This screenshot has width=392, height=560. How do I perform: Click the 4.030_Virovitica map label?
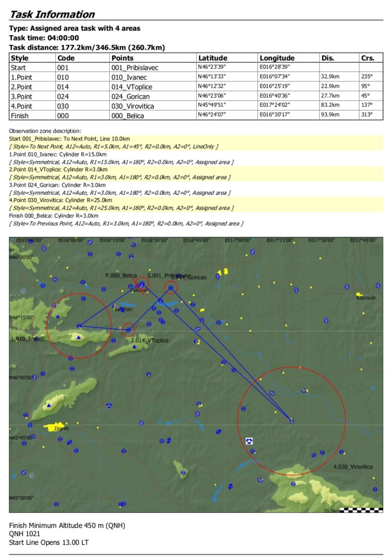click(x=353, y=467)
